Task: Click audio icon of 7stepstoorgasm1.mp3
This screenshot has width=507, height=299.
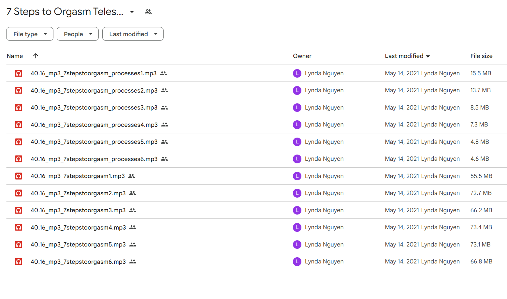Action: [x=19, y=176]
